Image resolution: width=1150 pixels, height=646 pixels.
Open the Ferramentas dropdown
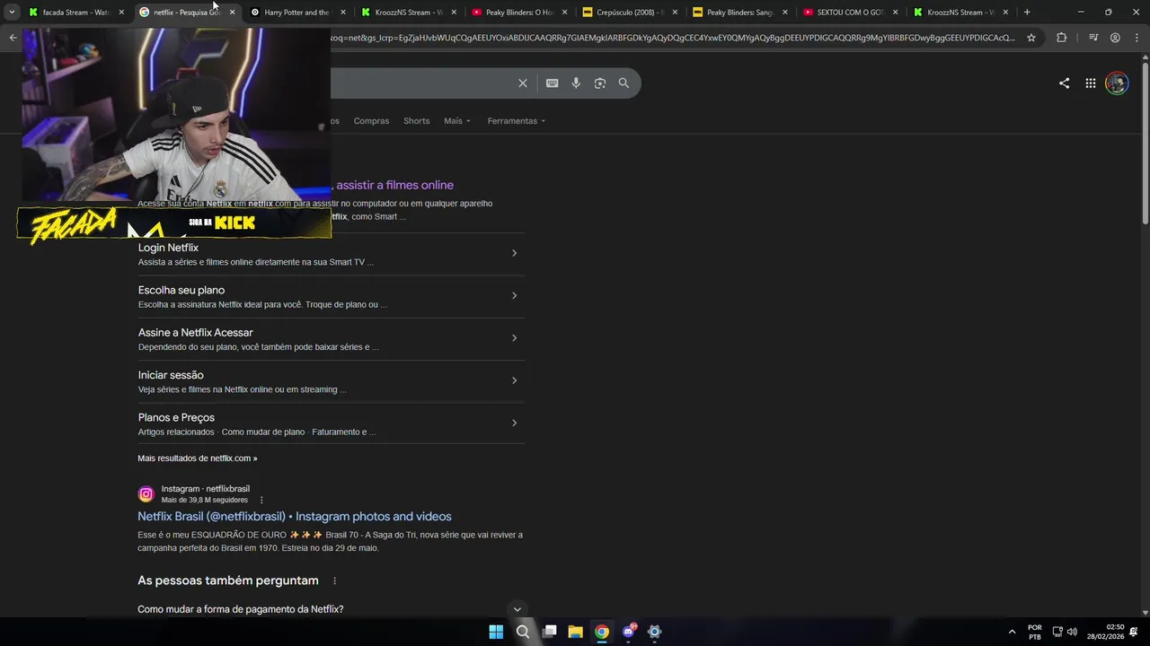point(516,121)
